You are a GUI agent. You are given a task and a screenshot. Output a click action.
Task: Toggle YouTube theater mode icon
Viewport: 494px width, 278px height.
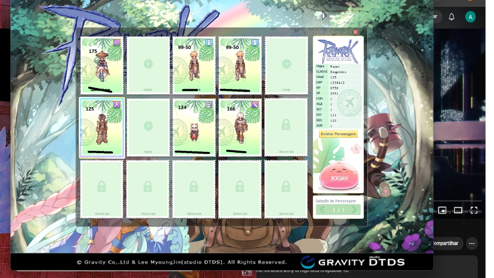point(458,210)
